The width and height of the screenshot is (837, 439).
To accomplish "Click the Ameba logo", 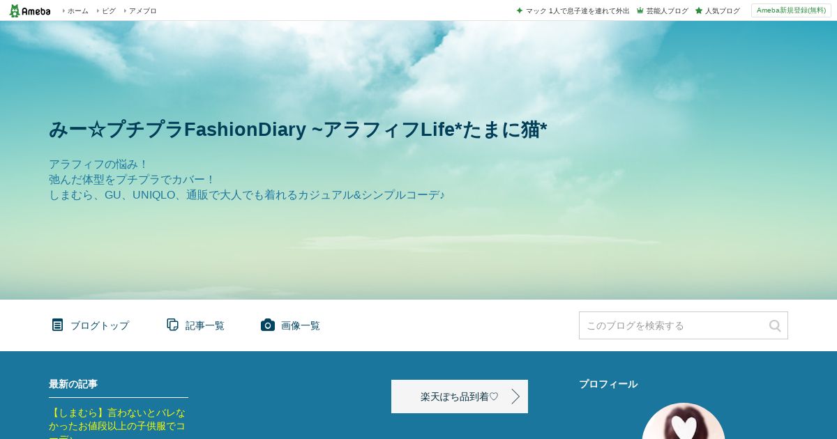I will (x=29, y=10).
